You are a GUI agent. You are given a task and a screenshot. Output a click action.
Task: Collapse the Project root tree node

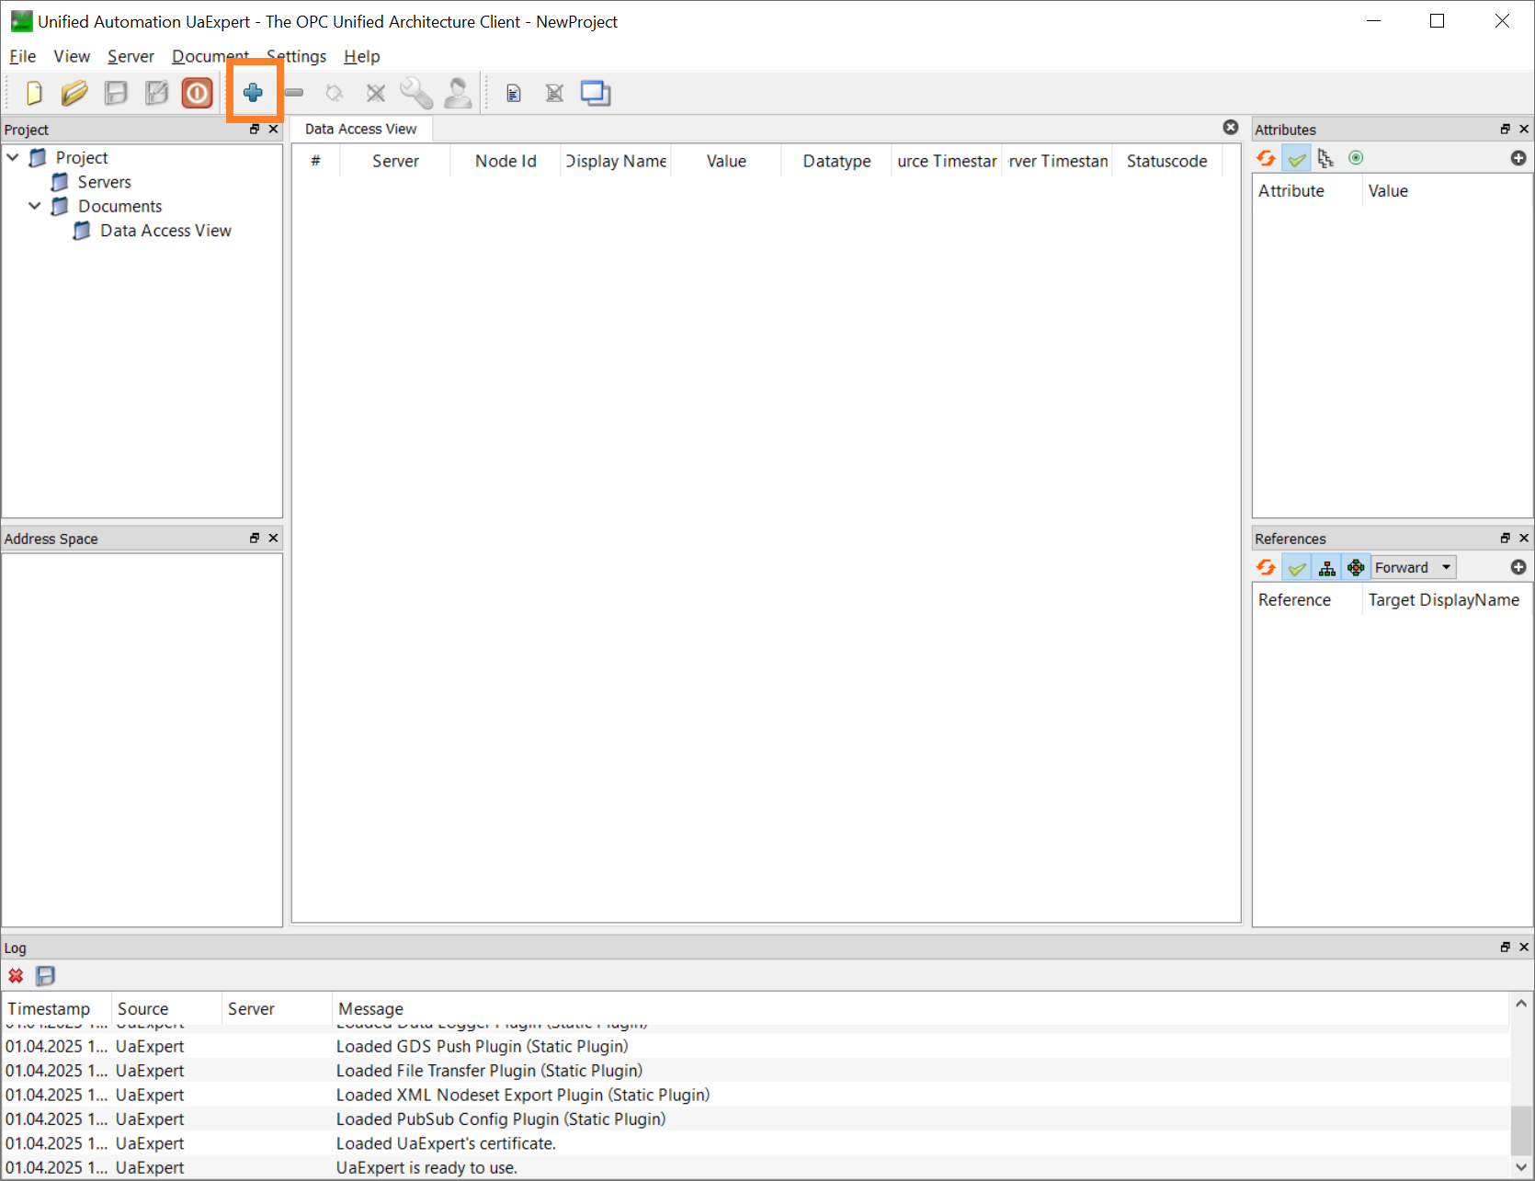(x=13, y=157)
